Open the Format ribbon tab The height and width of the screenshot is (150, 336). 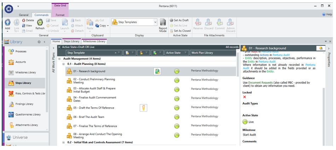click(x=60, y=15)
